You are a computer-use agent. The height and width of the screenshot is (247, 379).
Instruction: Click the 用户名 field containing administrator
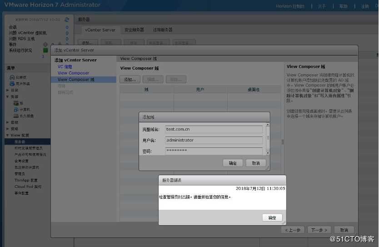(214, 140)
